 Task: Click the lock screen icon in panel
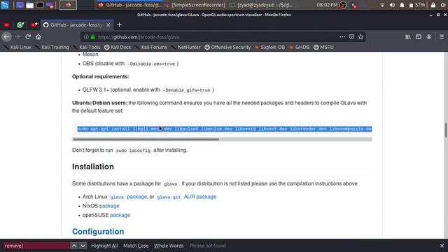[433, 5]
